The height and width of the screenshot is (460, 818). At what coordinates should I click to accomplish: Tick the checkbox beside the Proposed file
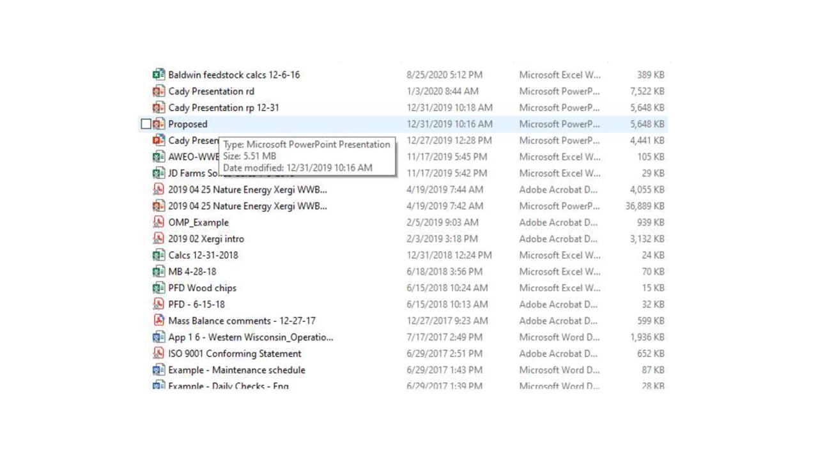146,124
